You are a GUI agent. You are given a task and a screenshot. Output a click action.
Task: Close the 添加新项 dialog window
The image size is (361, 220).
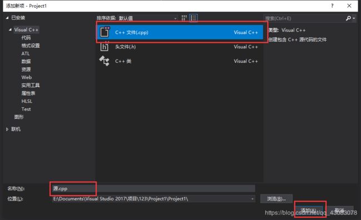point(349,6)
